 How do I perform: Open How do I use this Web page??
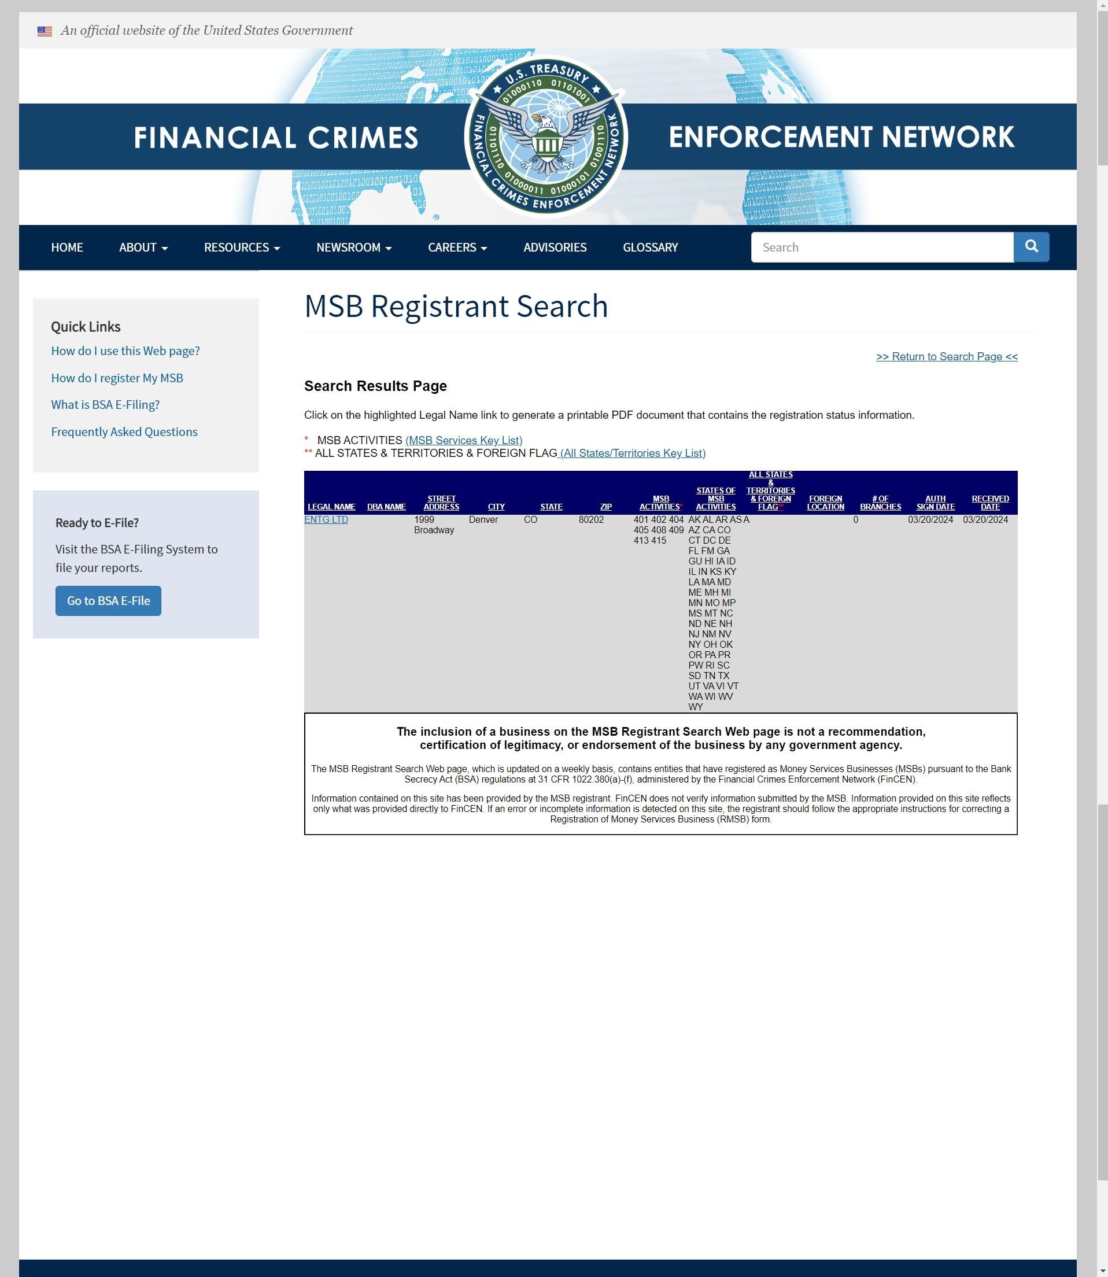pyautogui.click(x=125, y=350)
